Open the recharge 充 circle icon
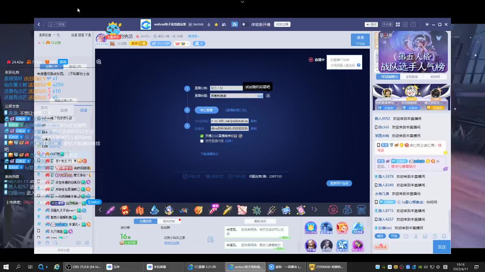The width and height of the screenshot is (485, 272). pos(333,209)
